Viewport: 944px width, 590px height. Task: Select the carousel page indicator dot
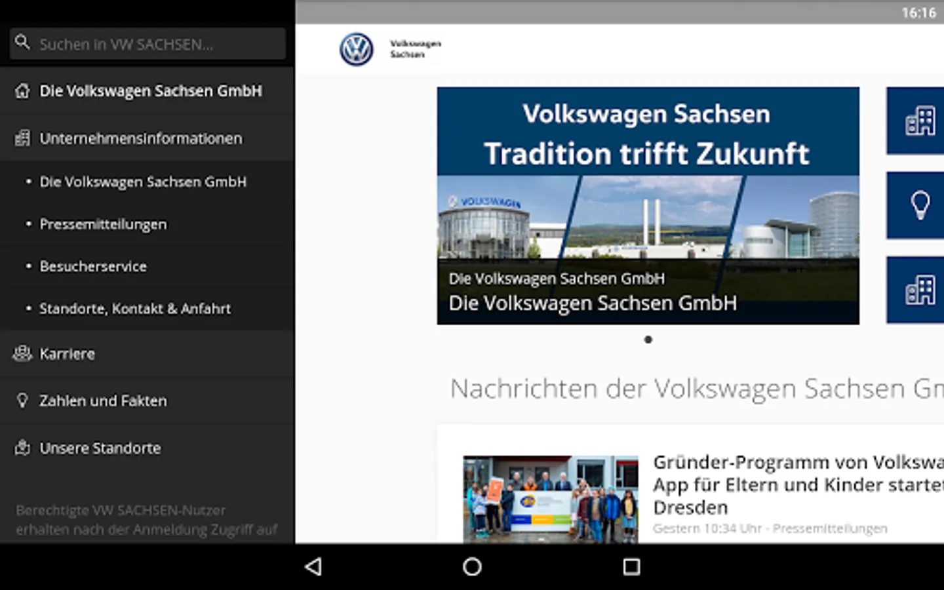(648, 340)
